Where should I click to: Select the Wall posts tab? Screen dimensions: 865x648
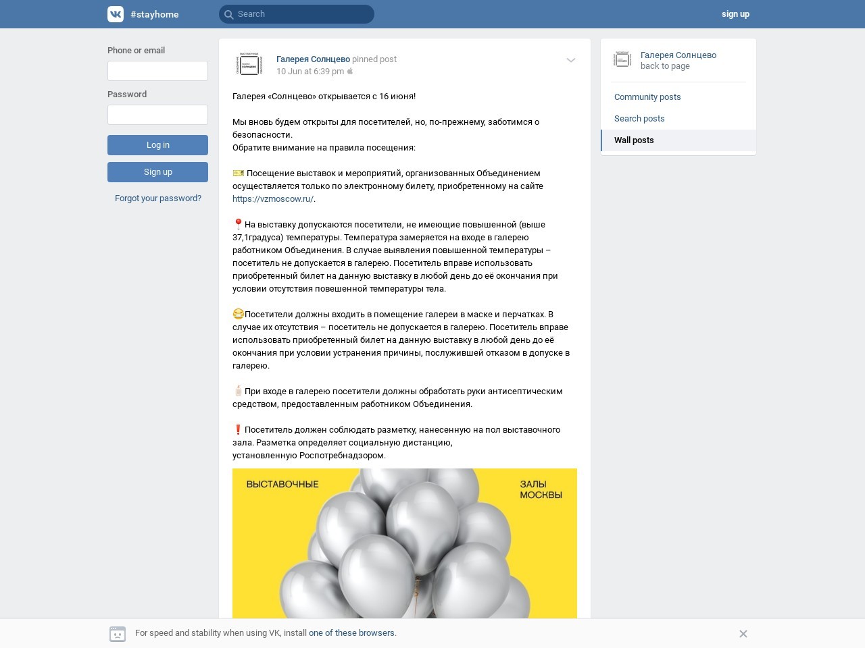(x=634, y=140)
